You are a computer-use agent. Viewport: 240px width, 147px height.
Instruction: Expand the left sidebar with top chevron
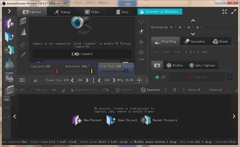coord(9,11)
